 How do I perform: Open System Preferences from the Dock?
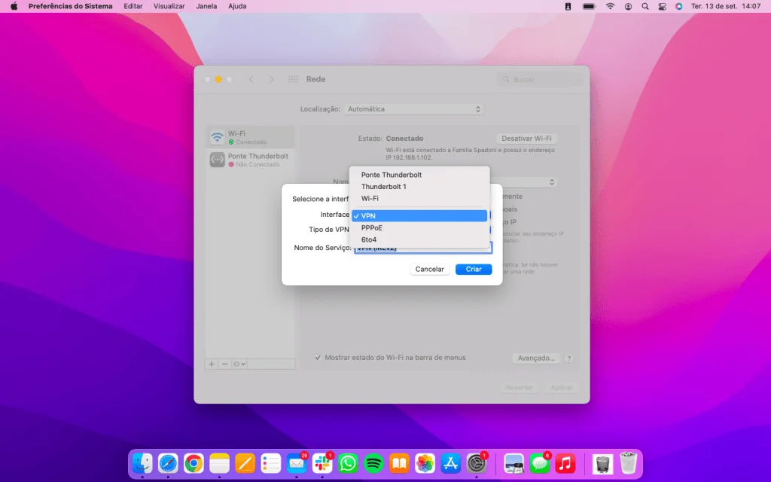click(x=475, y=463)
